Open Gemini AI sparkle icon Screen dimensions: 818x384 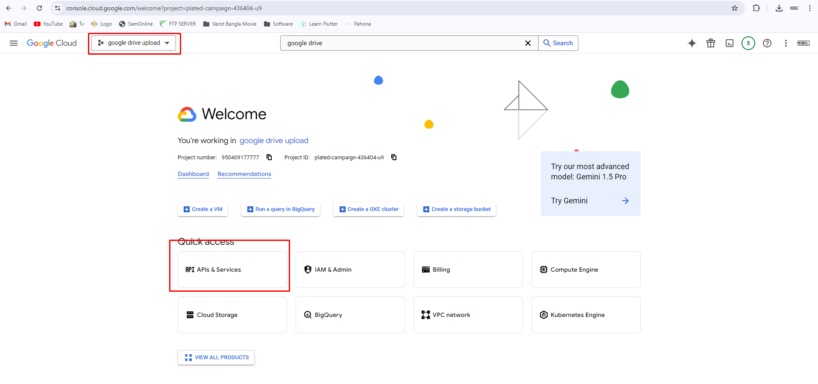pyautogui.click(x=692, y=43)
